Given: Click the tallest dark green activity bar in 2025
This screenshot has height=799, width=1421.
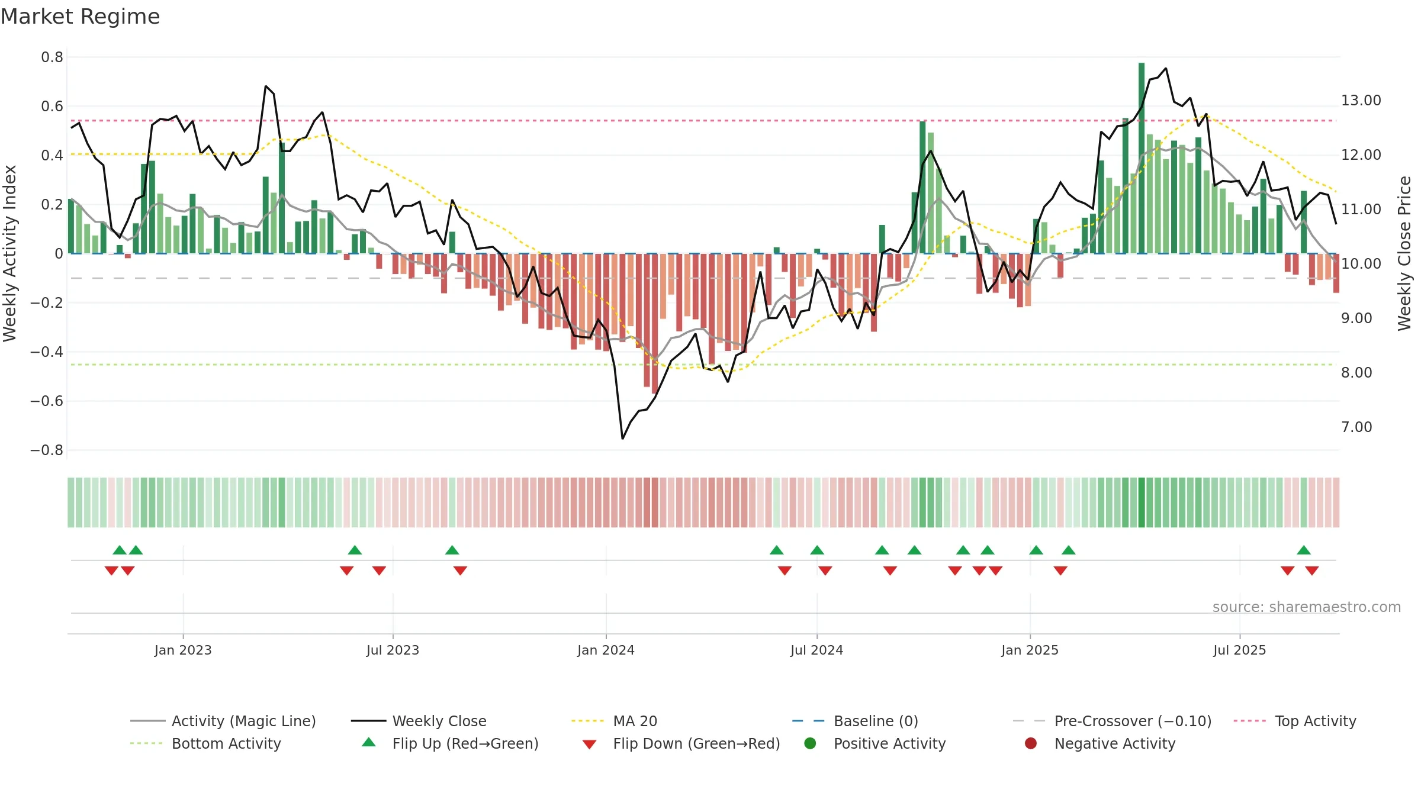Looking at the screenshot, I should pos(1142,158).
